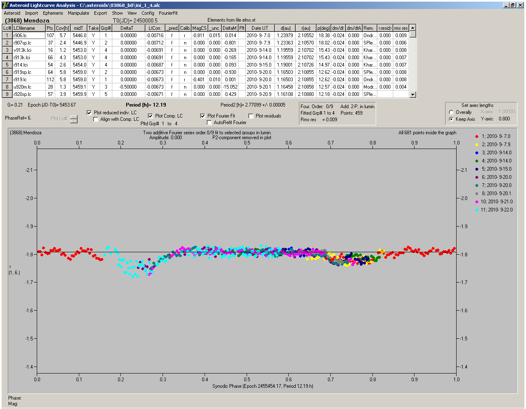Open the Export menu
Image resolution: width=526 pixels, height=409 pixels.
(x=100, y=13)
